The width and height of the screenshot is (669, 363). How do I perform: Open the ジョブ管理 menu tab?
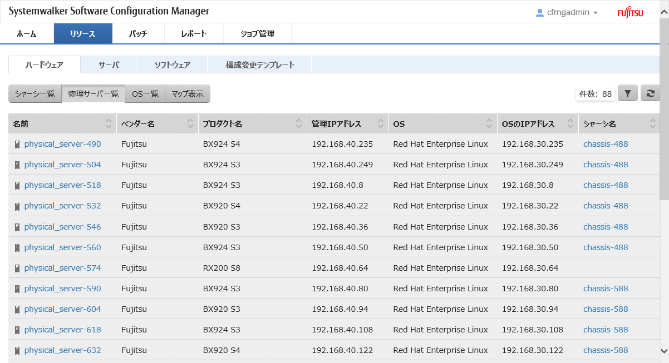click(x=257, y=33)
